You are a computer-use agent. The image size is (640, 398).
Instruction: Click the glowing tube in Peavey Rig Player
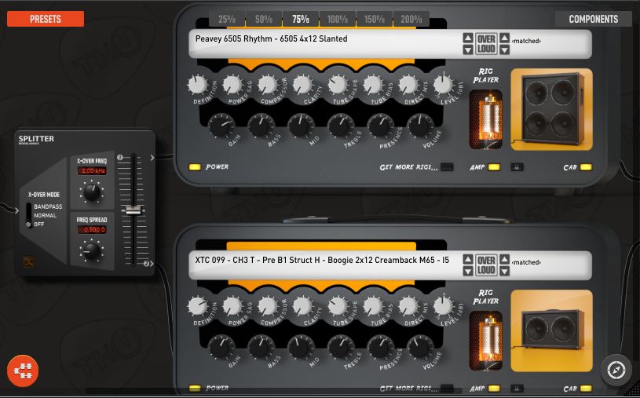[486, 119]
